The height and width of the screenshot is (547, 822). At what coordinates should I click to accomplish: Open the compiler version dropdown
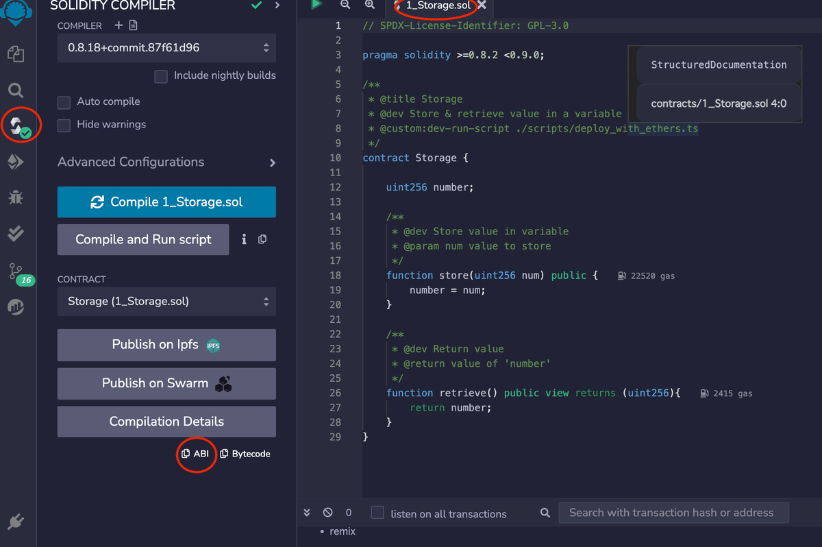pos(166,48)
